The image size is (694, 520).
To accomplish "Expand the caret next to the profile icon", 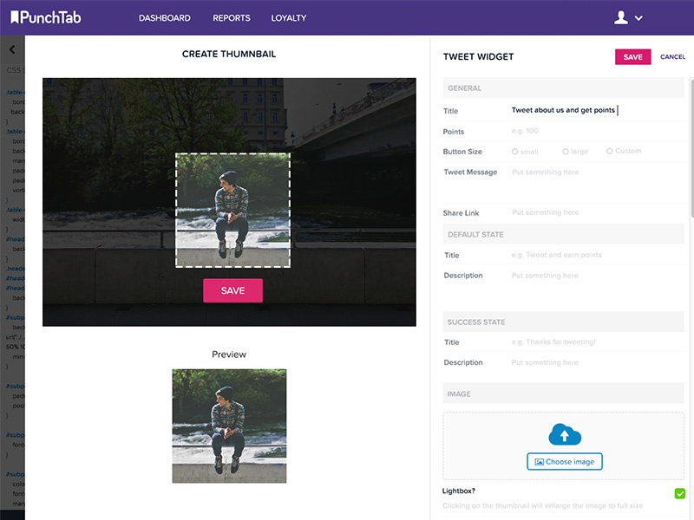I will [639, 16].
